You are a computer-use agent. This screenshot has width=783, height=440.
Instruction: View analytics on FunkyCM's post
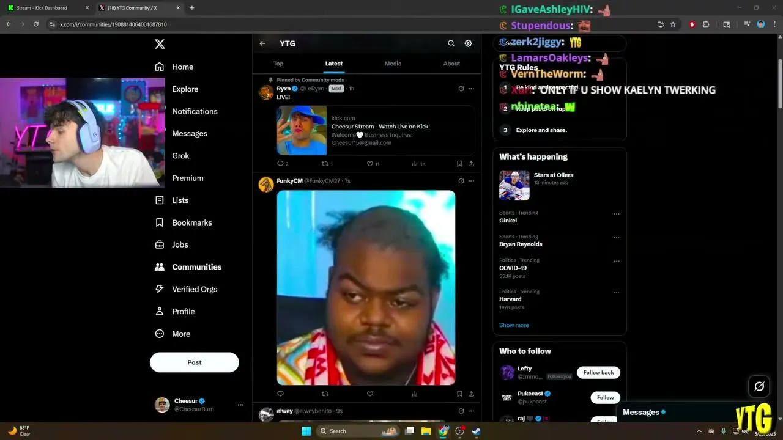415,394
